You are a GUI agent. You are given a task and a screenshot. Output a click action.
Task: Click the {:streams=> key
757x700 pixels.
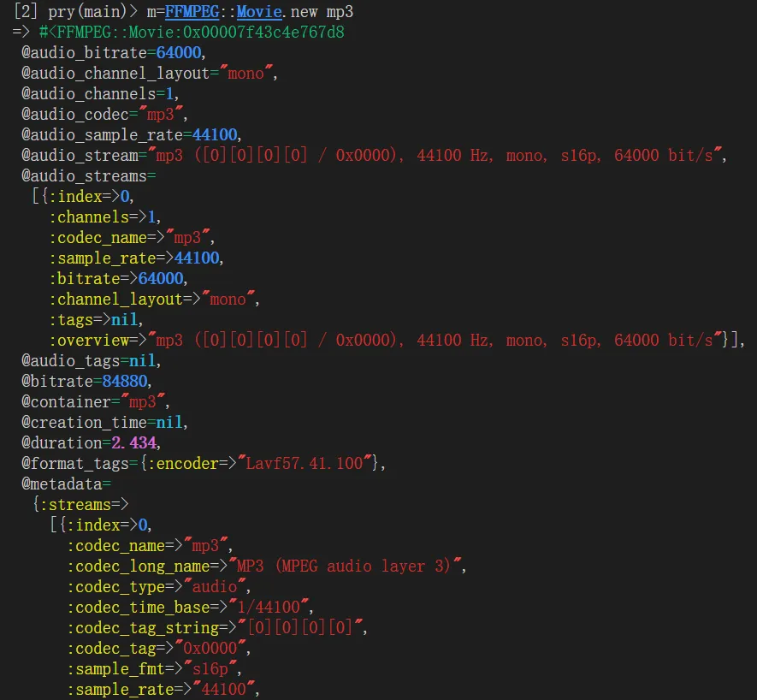(80, 504)
